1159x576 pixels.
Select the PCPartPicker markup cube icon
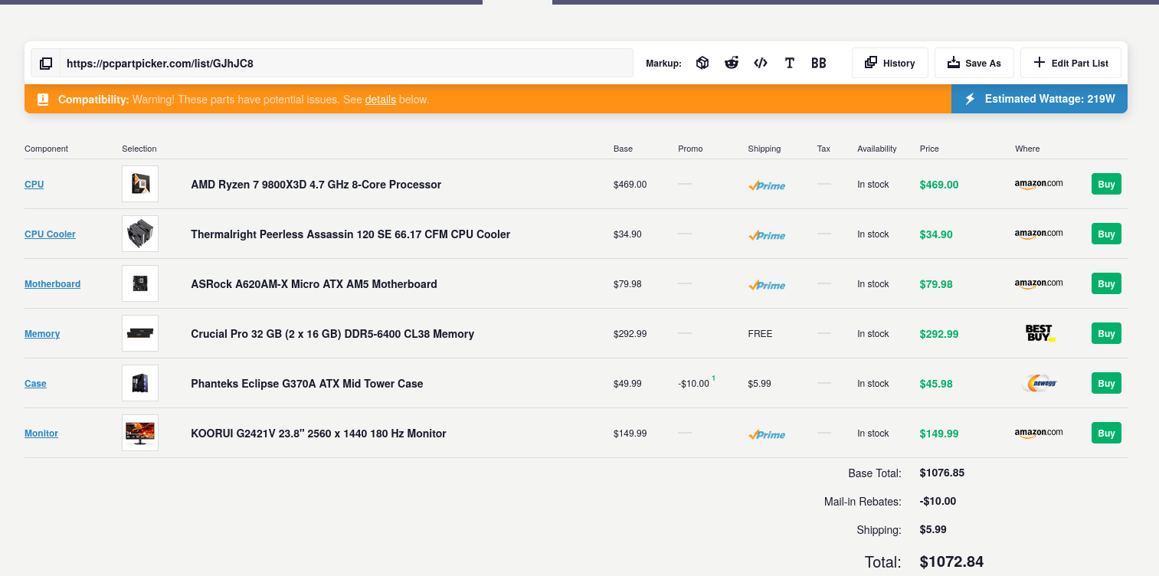coord(702,64)
